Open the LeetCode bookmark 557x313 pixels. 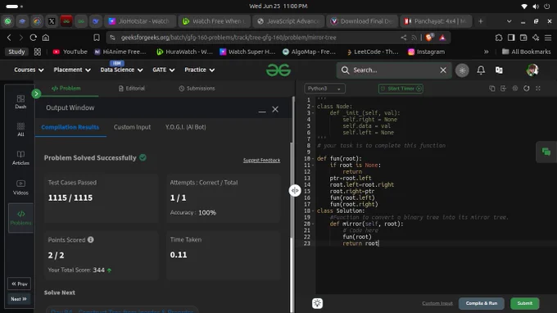[x=373, y=52]
